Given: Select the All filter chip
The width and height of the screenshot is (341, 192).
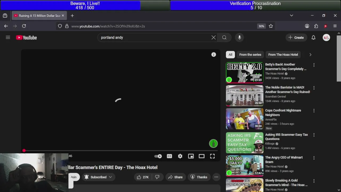Looking at the screenshot, I should (230, 55).
